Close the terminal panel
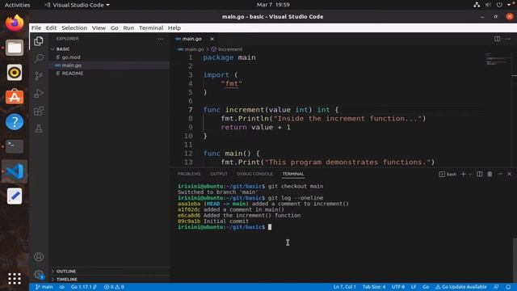The image size is (517, 291). point(510,174)
